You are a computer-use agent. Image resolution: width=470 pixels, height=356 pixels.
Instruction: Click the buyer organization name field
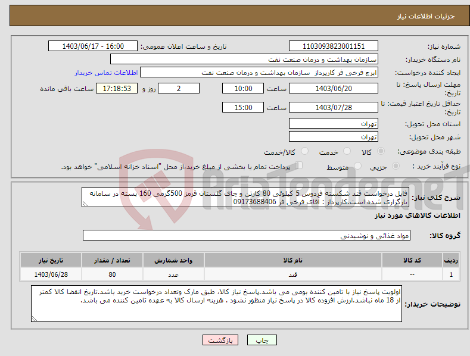pos(244,59)
